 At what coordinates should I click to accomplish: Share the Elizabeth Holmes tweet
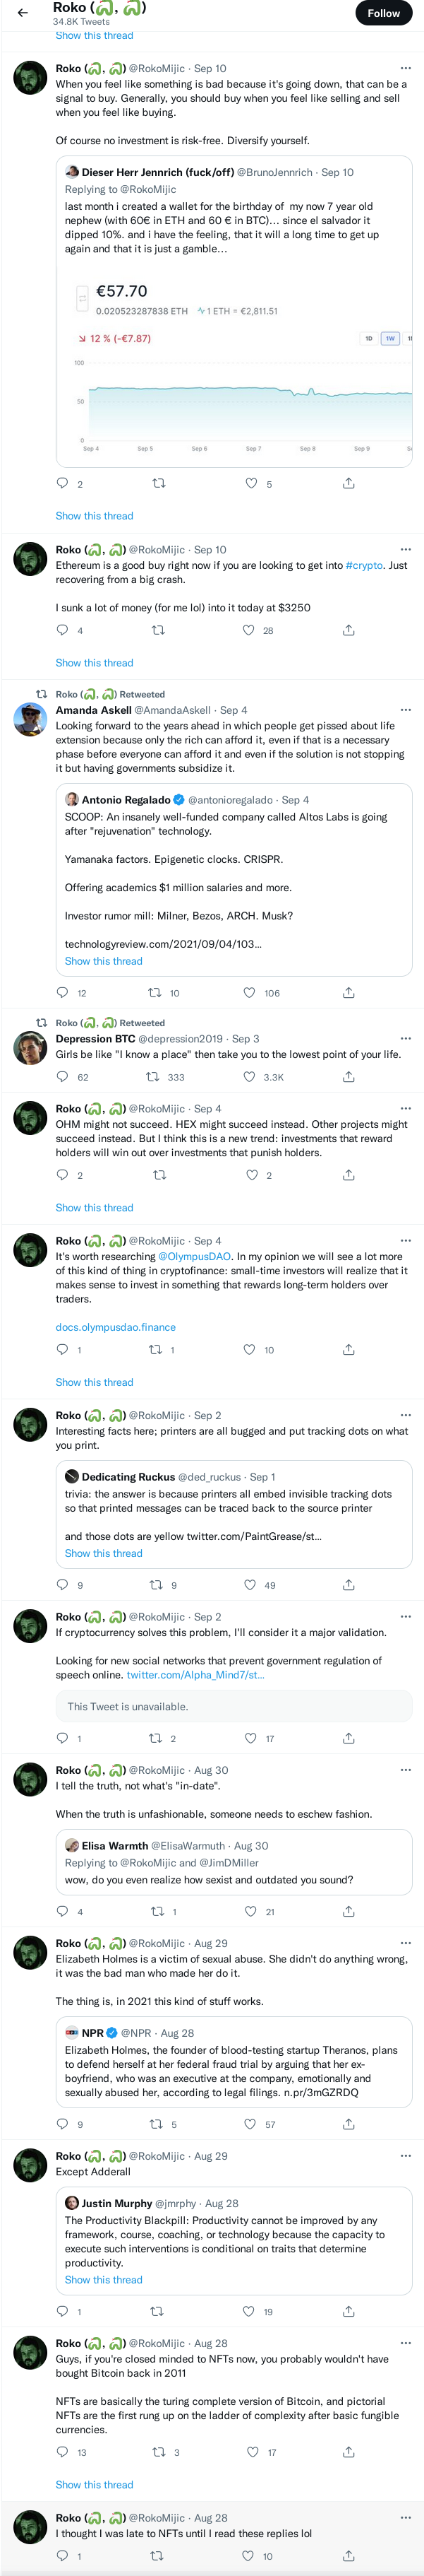click(x=349, y=2123)
